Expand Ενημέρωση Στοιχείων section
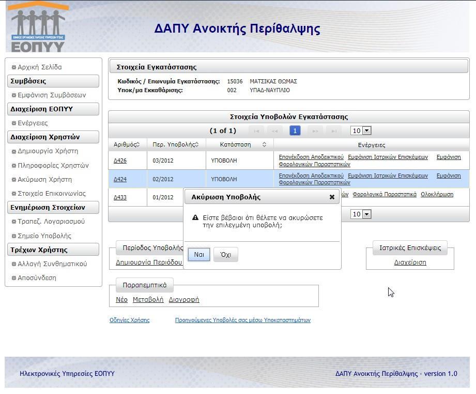This screenshot has height=394, width=476. click(53, 207)
